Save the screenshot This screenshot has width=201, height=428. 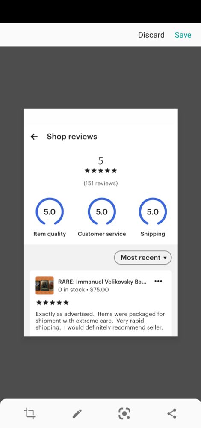(x=183, y=35)
